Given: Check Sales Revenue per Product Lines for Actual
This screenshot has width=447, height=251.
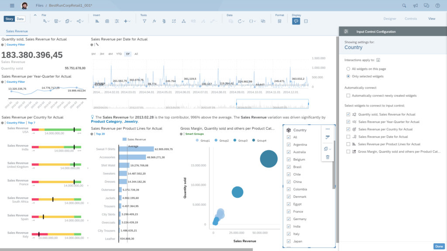Looking at the screenshot, I should 348,144.
